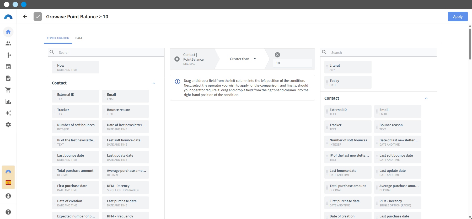This screenshot has height=219, width=472.
Task: Open the Greater than operator dropdown
Action: pyautogui.click(x=243, y=59)
